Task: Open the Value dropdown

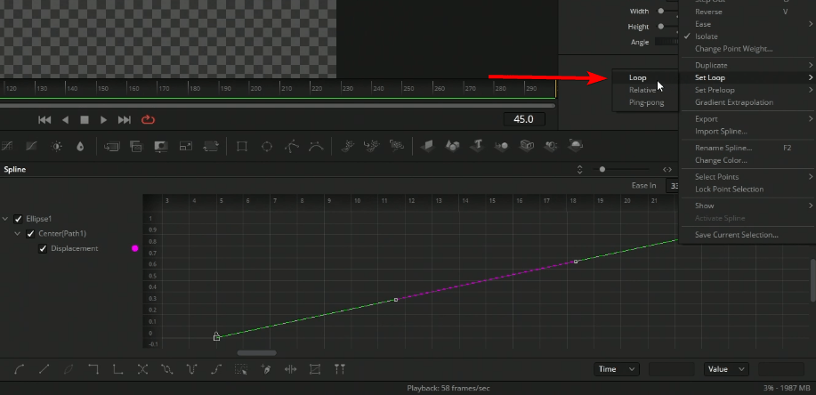Action: click(x=726, y=369)
